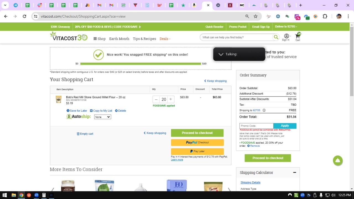The width and height of the screenshot is (354, 199).
Task: Open the Shop menu
Action: click(x=100, y=39)
